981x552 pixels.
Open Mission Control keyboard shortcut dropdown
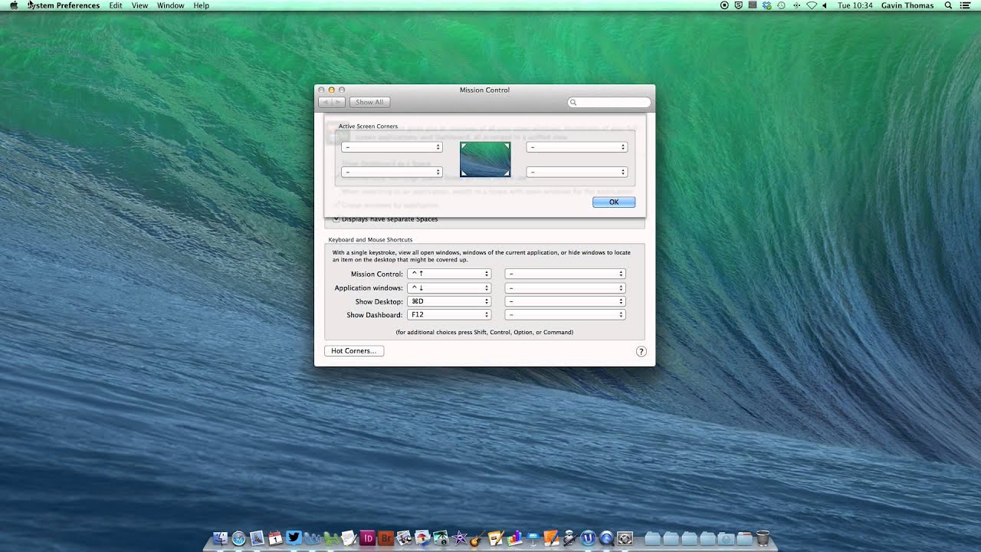coord(449,274)
